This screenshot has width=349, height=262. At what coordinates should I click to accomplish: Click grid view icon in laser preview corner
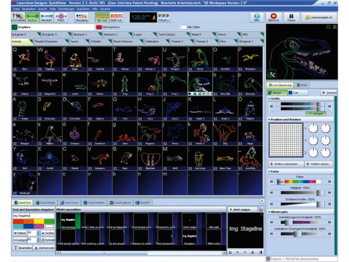click(x=334, y=27)
